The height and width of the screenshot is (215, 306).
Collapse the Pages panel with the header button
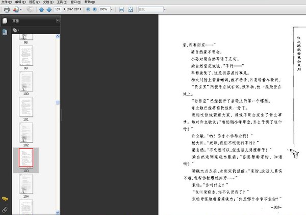click(x=58, y=21)
